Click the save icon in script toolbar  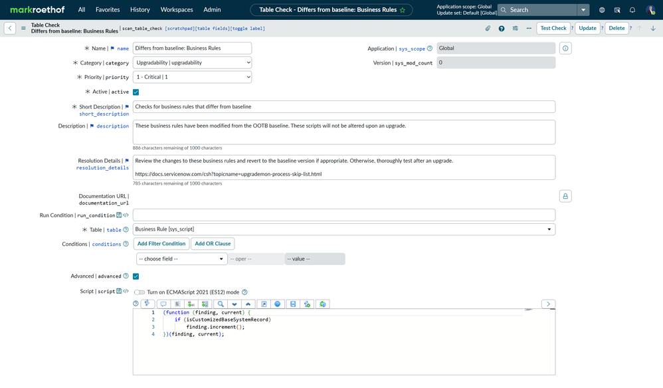[x=293, y=304]
